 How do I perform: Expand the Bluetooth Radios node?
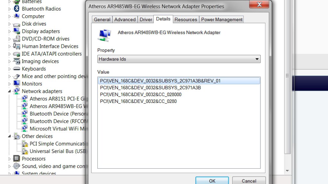(x=9, y=9)
